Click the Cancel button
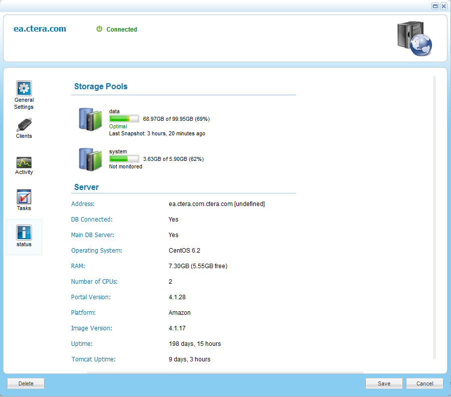Viewport: 451px width, 397px height. tap(424, 383)
